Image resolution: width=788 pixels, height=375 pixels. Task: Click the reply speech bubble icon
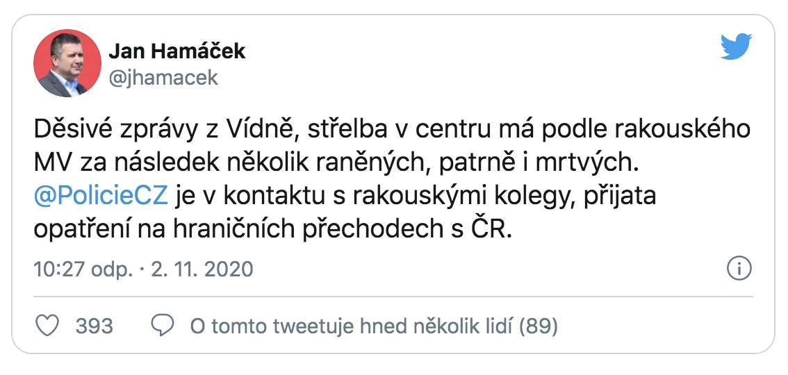161,325
